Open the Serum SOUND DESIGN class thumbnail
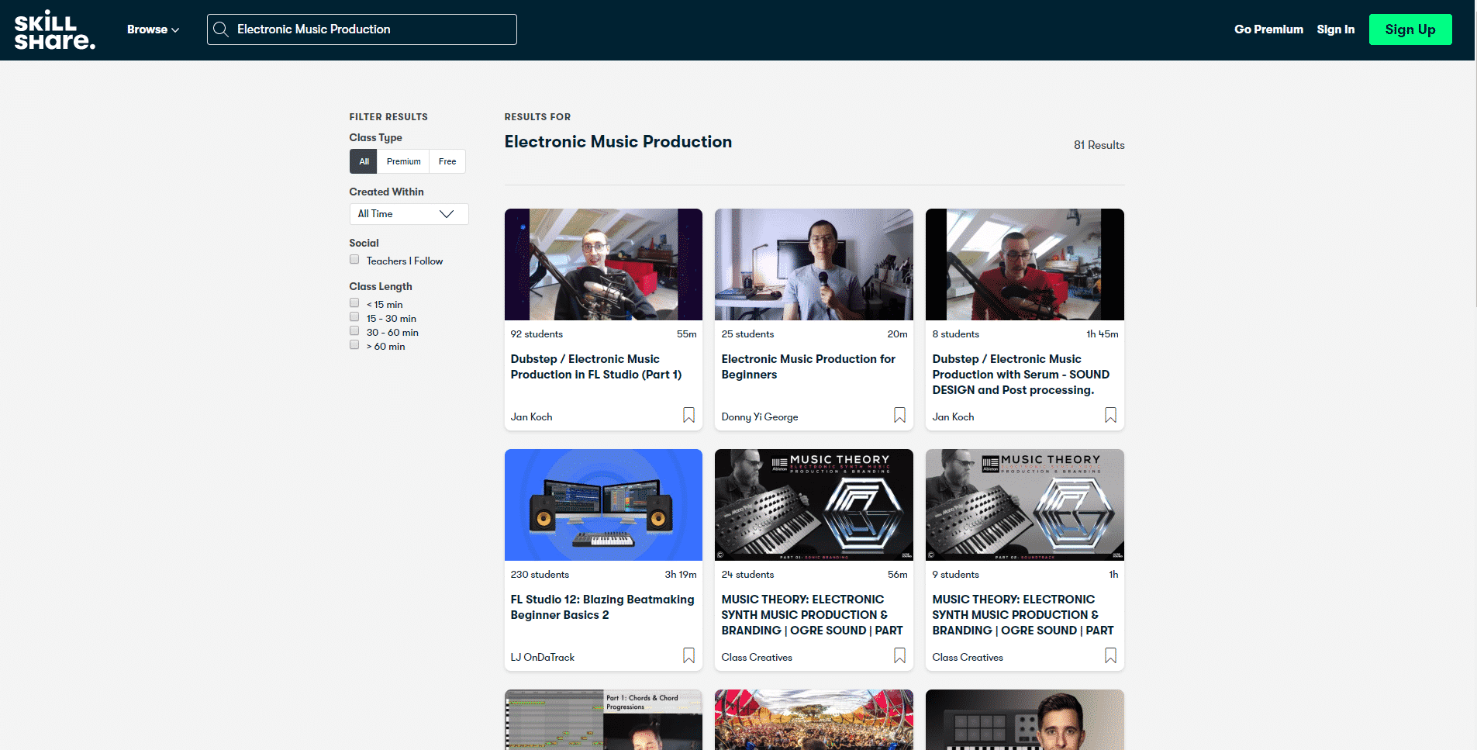Image resolution: width=1477 pixels, height=750 pixels. pyautogui.click(x=1025, y=264)
